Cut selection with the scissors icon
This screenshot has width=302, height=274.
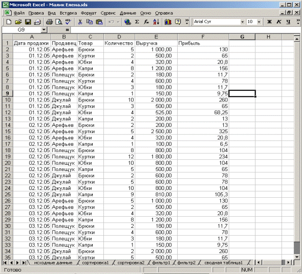pyautogui.click(x=80, y=22)
